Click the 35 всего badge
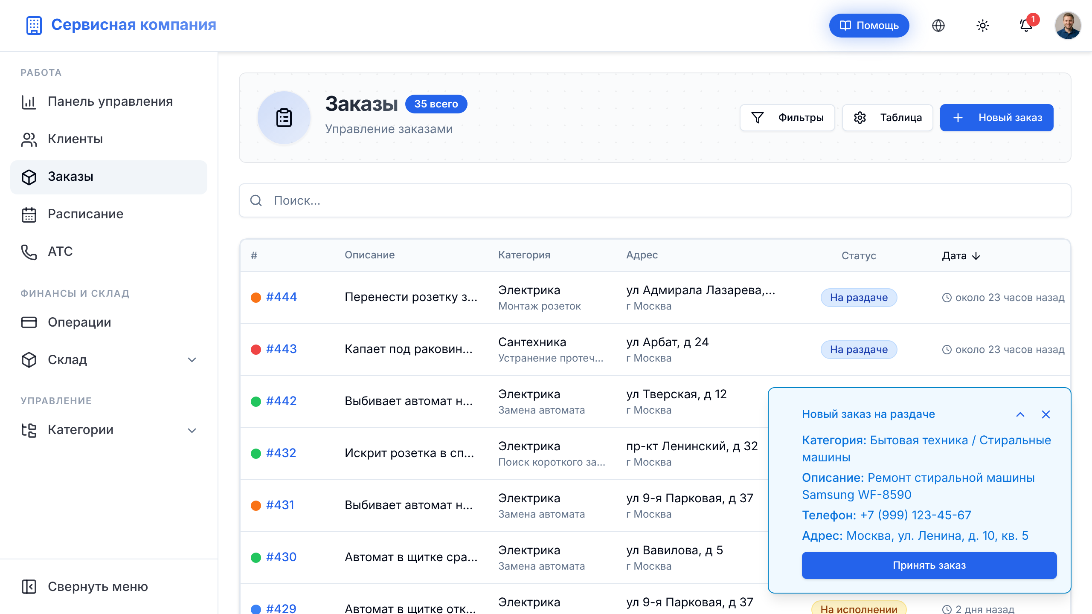This screenshot has height=614, width=1092. pyautogui.click(x=436, y=104)
